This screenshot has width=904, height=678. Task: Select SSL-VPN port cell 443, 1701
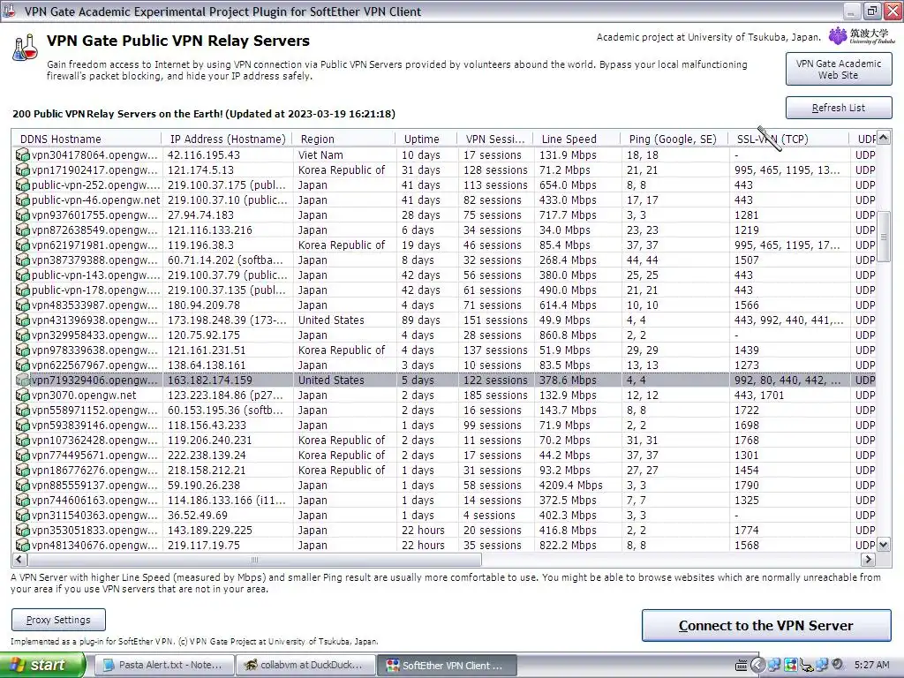click(x=759, y=395)
